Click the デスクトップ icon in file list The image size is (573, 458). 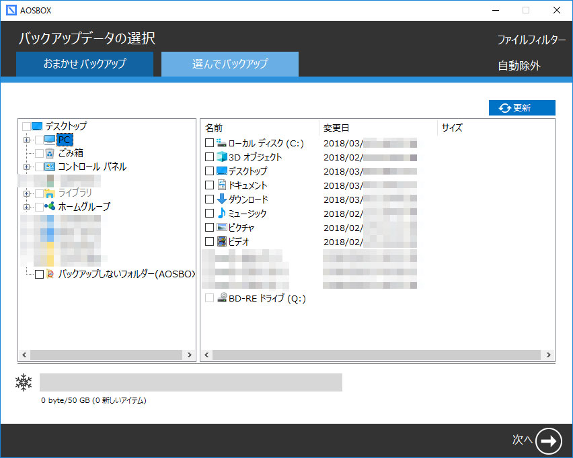coord(221,171)
